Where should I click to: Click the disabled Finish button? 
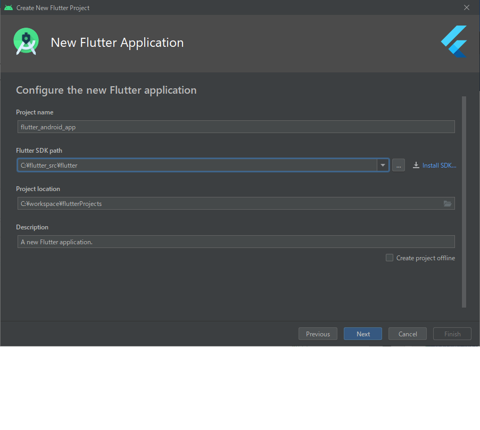452,334
